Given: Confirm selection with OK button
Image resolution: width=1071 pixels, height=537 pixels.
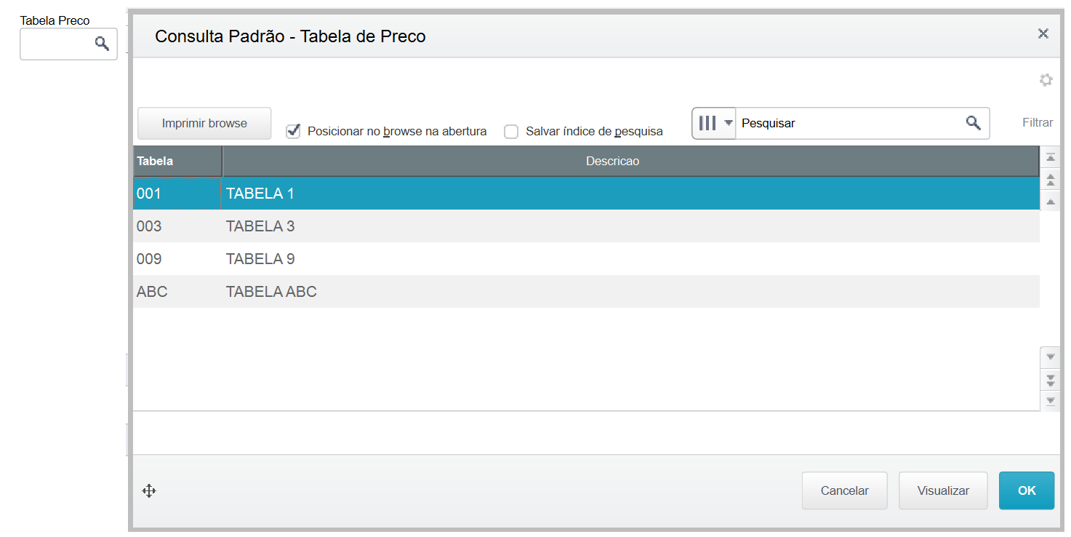Looking at the screenshot, I should (1026, 490).
